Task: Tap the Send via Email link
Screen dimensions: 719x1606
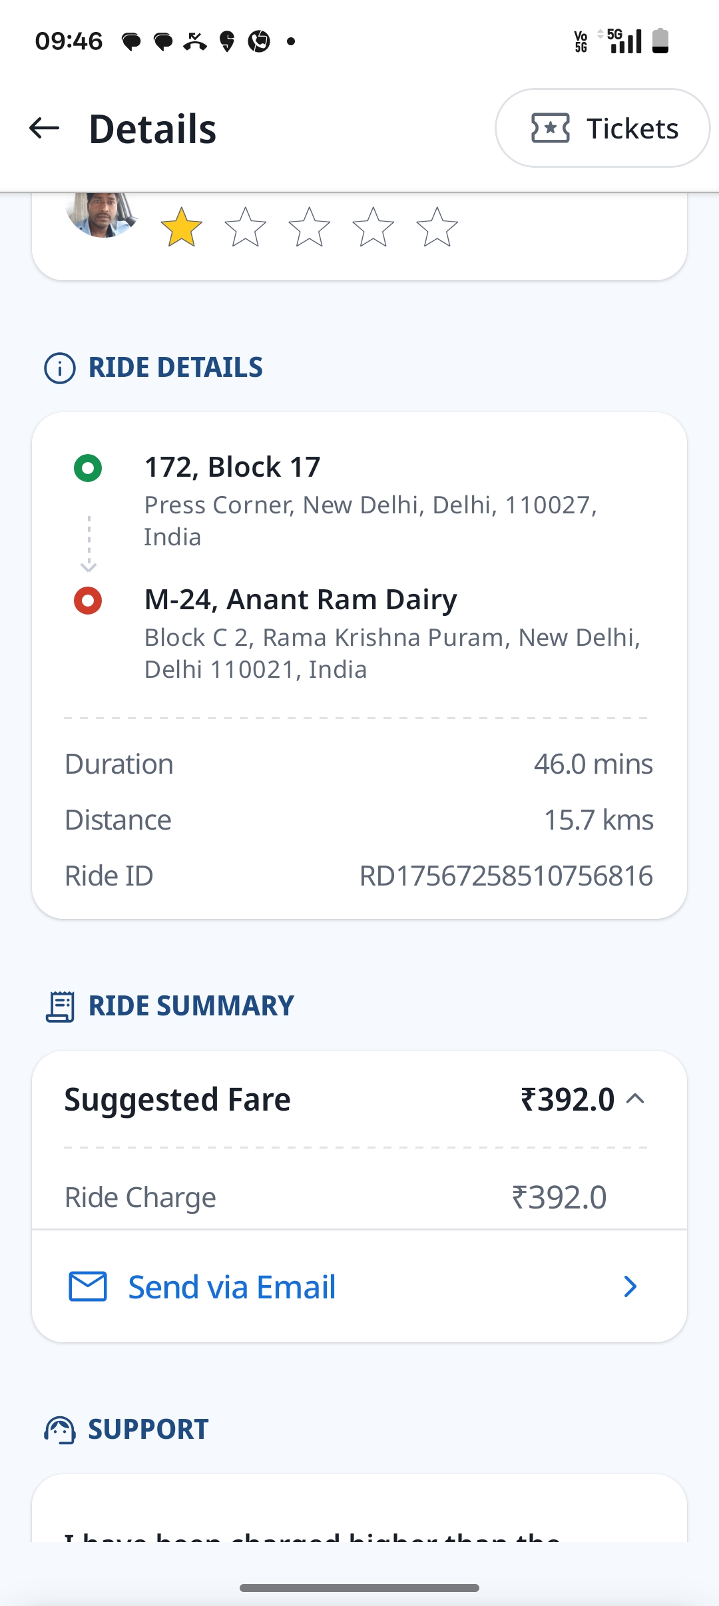Action: pyautogui.click(x=232, y=1287)
